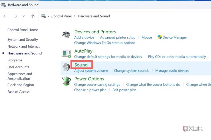This screenshot has width=211, height=140.
Task: Open Appearance and Personalization category
Action: click(x=20, y=76)
